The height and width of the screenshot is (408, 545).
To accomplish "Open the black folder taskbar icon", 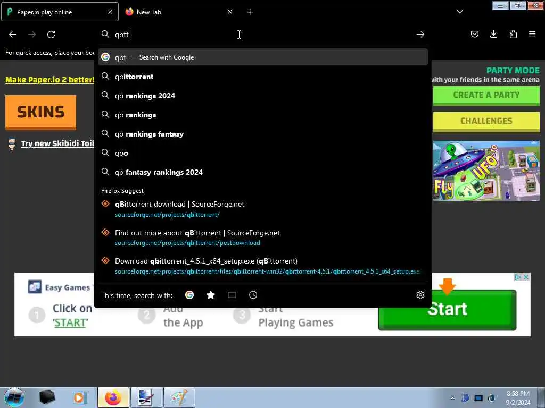I will (x=47, y=397).
